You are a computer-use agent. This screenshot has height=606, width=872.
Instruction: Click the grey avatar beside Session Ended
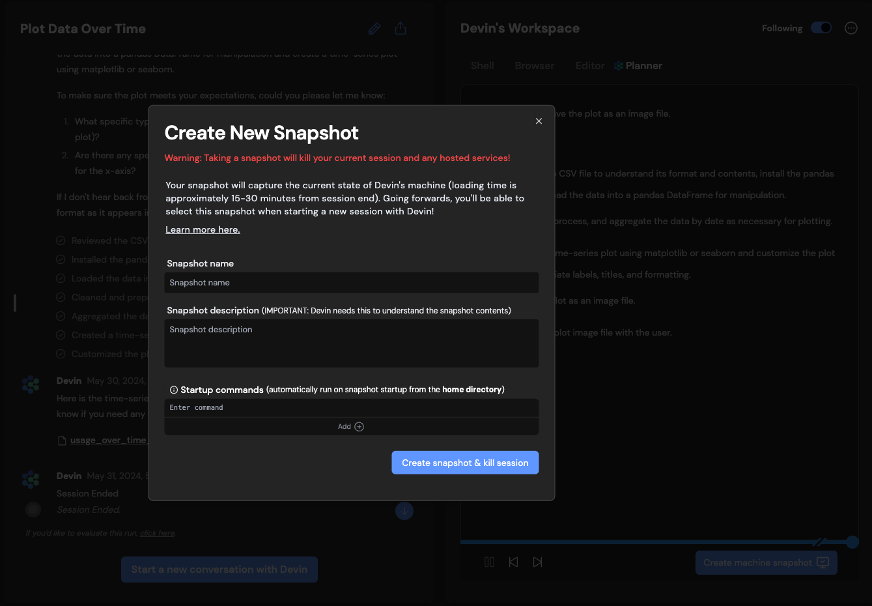coord(33,510)
